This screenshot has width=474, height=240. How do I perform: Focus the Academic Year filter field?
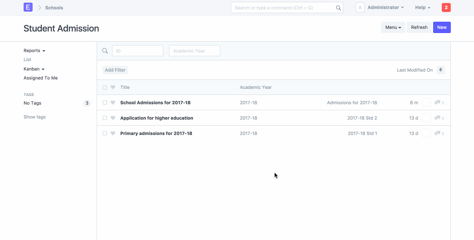click(x=194, y=51)
